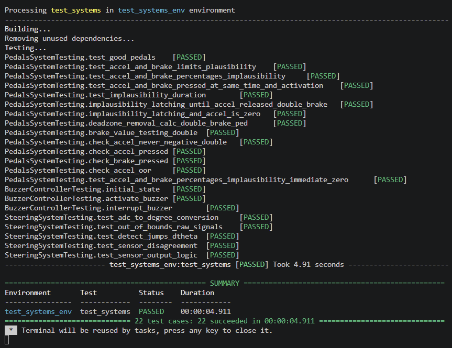Click 'test_systems_env' in the Processing line

tap(151, 10)
